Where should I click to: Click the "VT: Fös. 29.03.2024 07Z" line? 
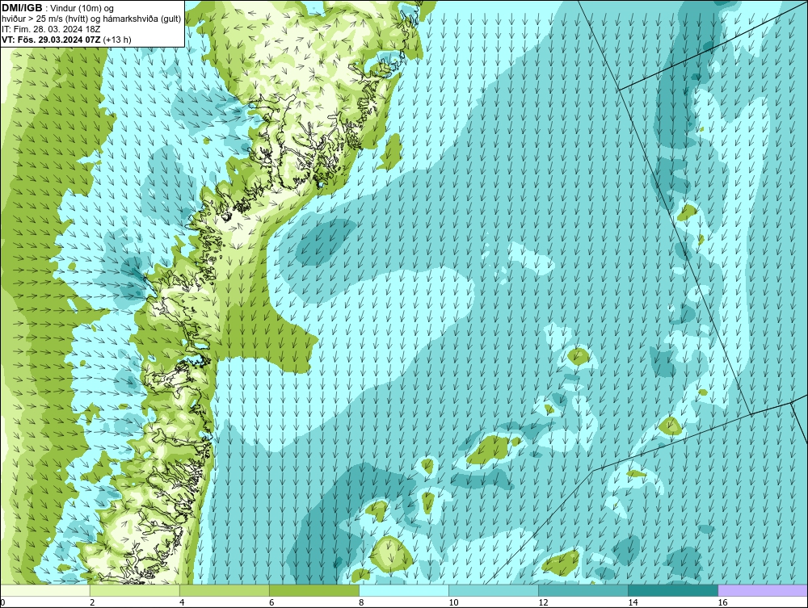click(x=51, y=40)
